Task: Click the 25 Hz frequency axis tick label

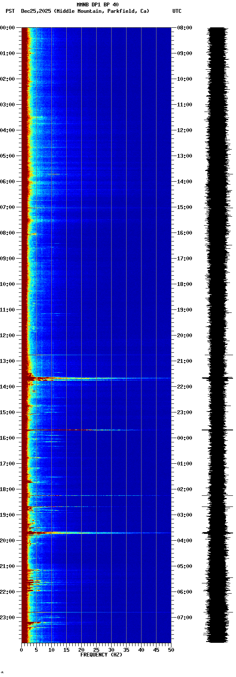Action: pos(96,650)
